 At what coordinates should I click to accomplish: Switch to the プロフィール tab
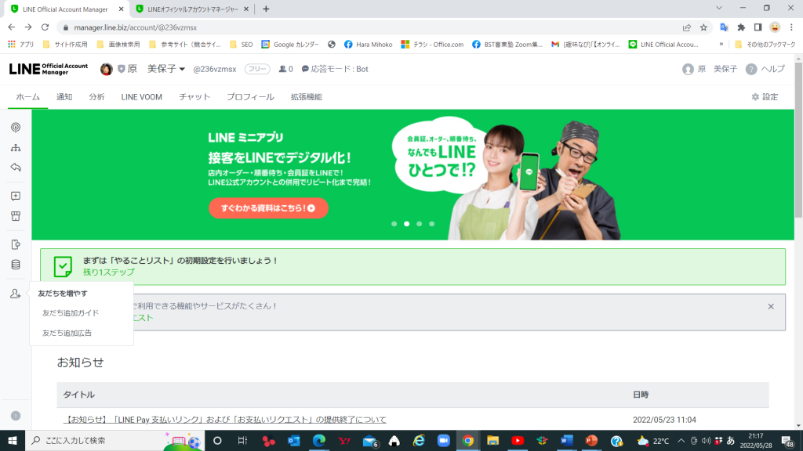[x=250, y=96]
